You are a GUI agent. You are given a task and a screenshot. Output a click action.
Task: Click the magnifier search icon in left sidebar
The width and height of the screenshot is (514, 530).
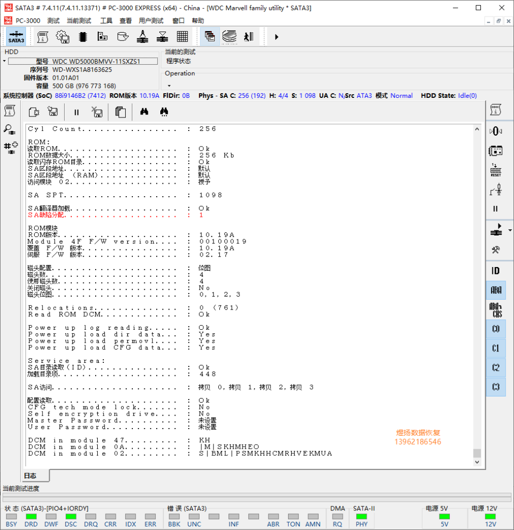click(x=9, y=129)
